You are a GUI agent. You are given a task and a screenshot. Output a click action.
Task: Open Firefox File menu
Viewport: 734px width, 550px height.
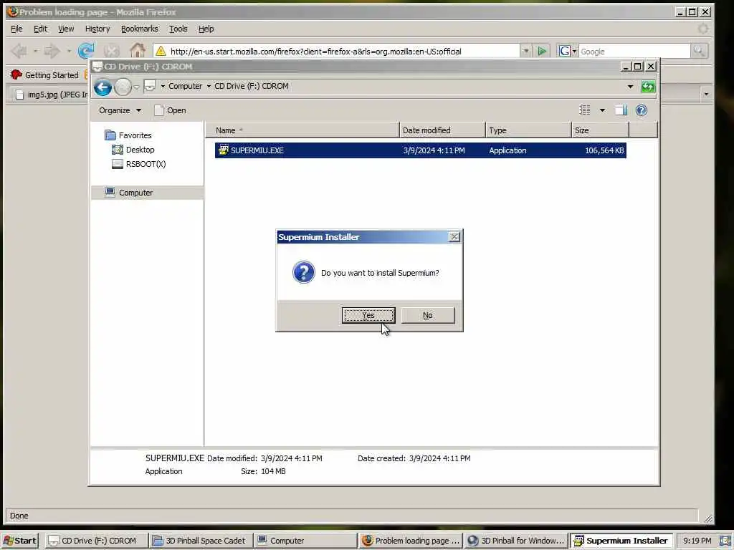click(16, 29)
